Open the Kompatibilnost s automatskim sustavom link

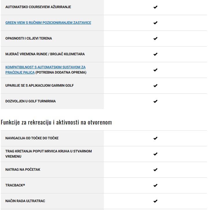[x=45, y=67]
